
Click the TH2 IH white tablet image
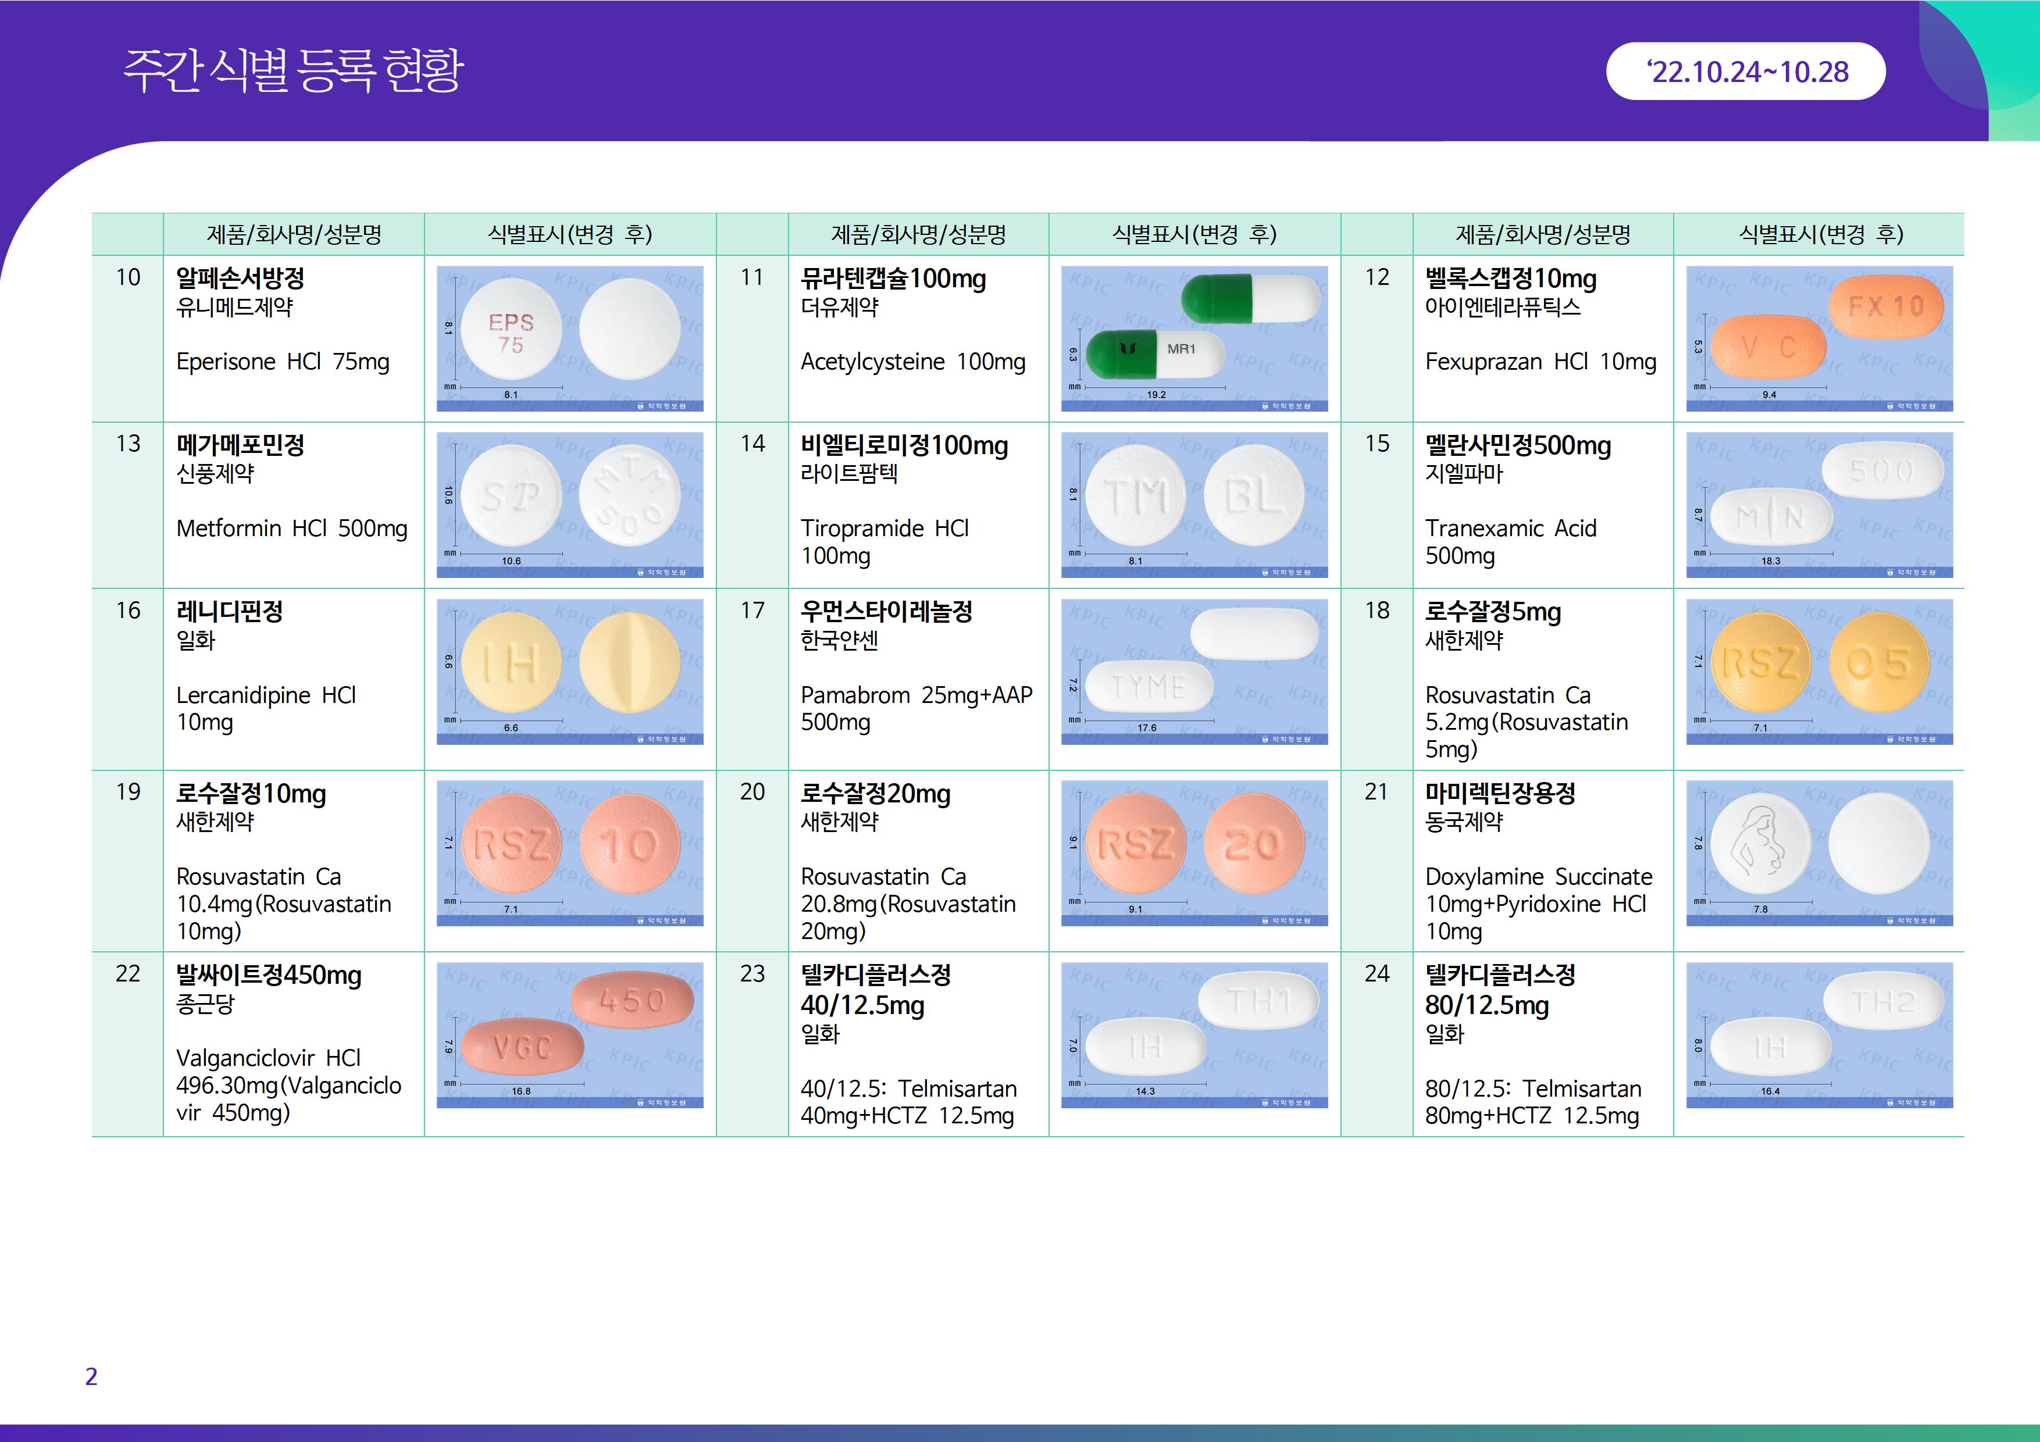click(1819, 1034)
